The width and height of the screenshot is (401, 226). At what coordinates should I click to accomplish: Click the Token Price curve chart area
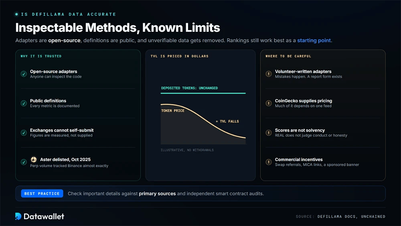(x=203, y=124)
